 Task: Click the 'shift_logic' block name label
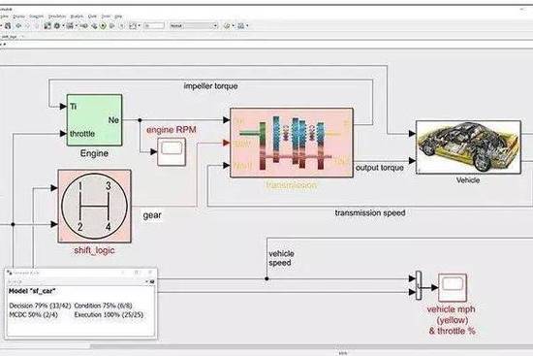[94, 250]
